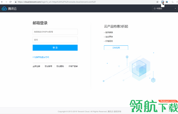Open the four-squares extension icon
The image size is (178, 114).
(x=167, y=2)
